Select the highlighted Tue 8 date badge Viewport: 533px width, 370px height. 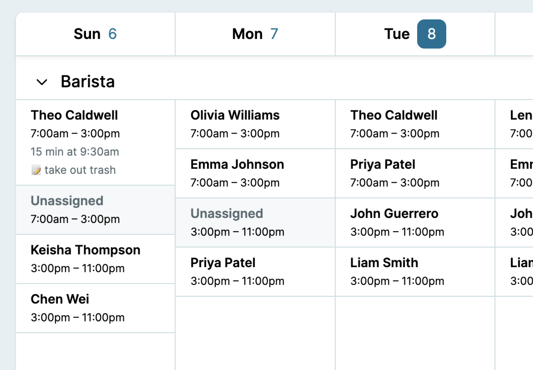[x=431, y=34]
